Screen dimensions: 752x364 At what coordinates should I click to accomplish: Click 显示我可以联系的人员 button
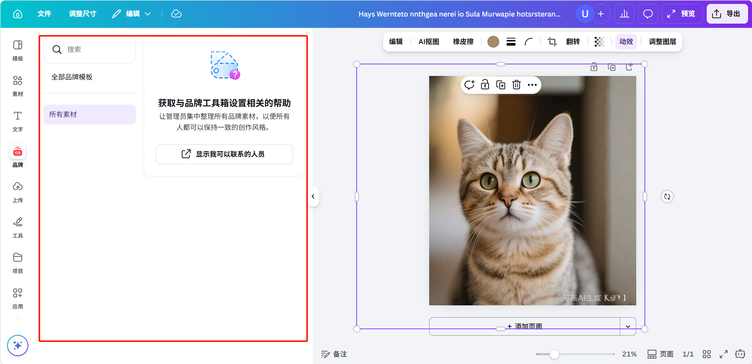(224, 154)
